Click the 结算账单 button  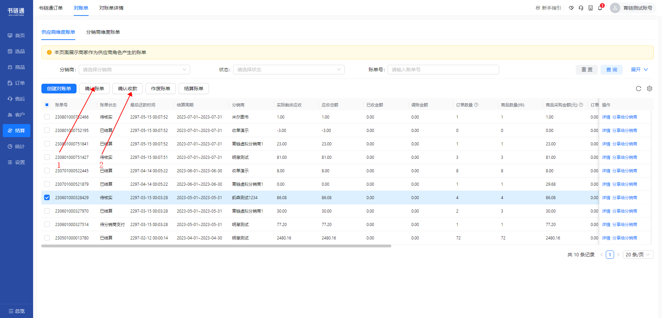coord(194,89)
